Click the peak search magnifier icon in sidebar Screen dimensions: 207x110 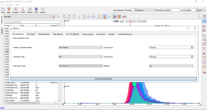tap(204, 53)
